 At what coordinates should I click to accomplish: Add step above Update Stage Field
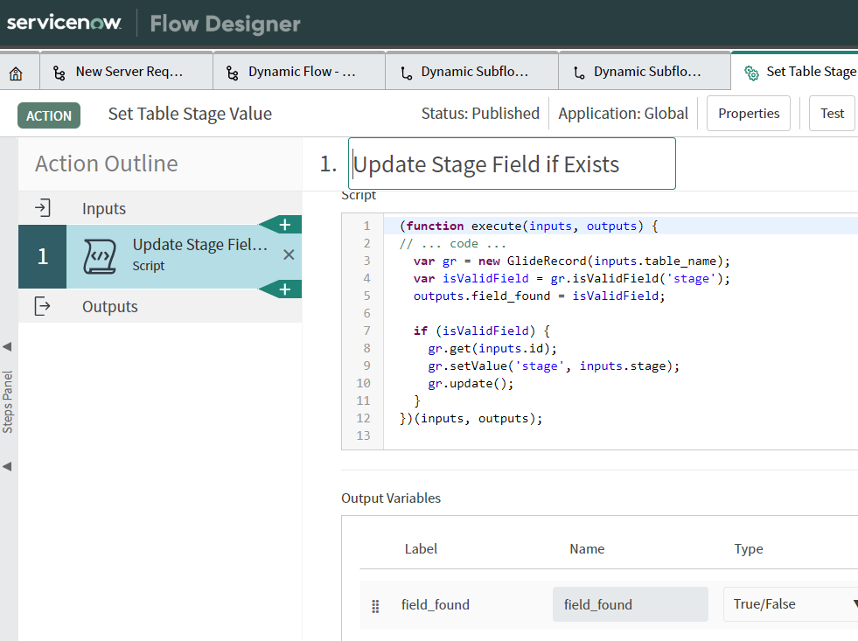pos(284,225)
